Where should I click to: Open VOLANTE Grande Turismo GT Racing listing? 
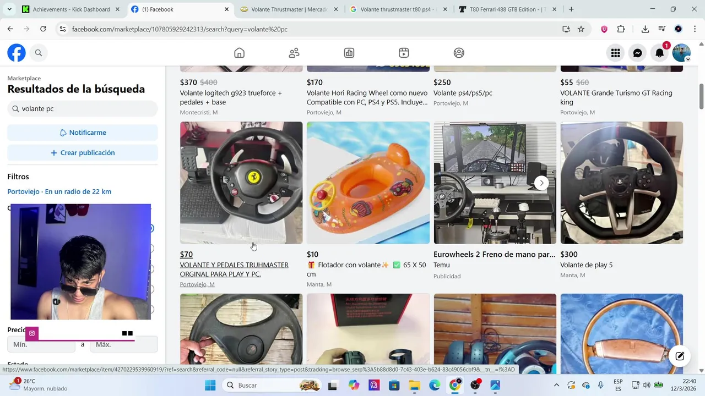point(616,97)
